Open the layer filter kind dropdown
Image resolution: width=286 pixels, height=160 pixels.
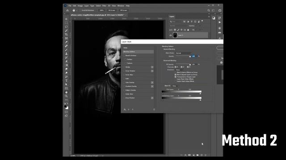[175, 22]
